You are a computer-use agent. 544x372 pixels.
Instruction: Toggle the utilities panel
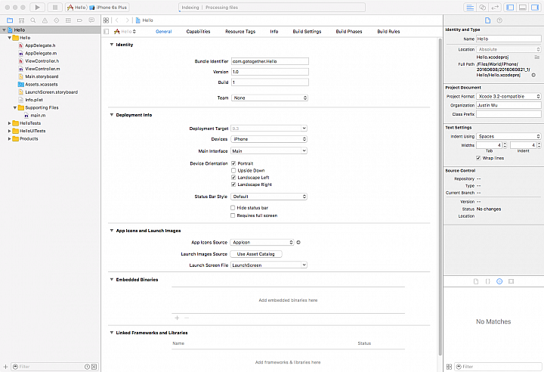click(535, 8)
